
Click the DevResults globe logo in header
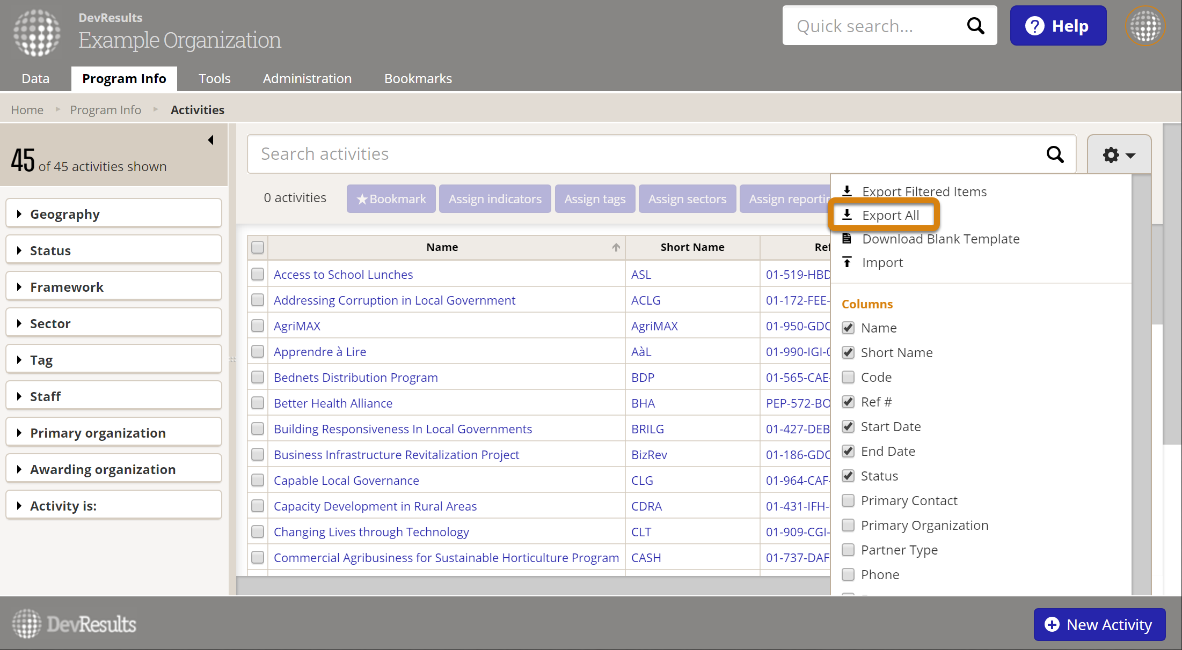tap(37, 32)
